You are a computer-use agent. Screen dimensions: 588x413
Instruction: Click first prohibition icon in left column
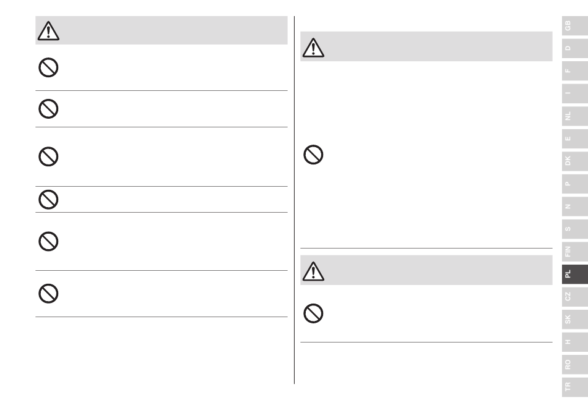[x=48, y=67]
